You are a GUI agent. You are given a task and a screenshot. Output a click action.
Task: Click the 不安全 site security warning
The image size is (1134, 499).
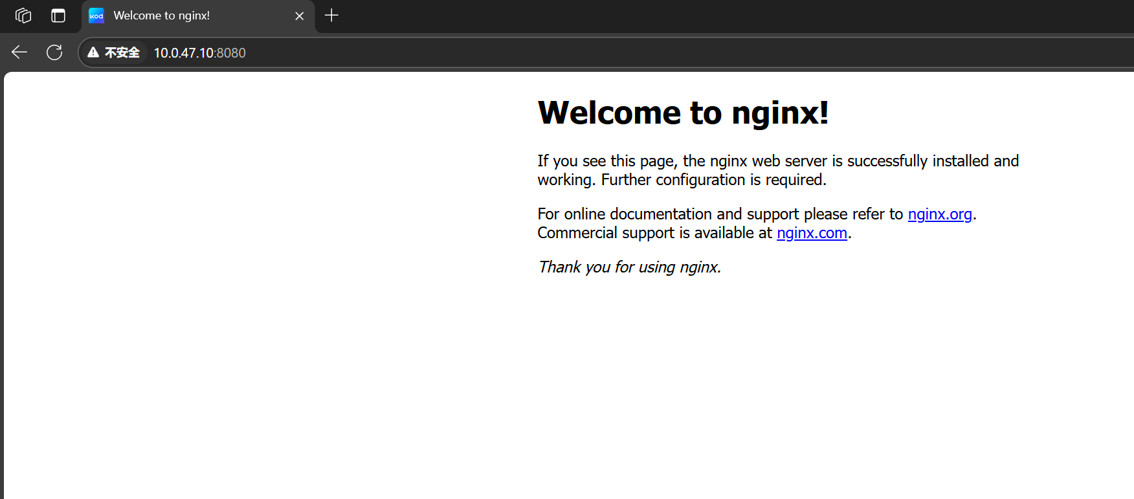pyautogui.click(x=114, y=52)
